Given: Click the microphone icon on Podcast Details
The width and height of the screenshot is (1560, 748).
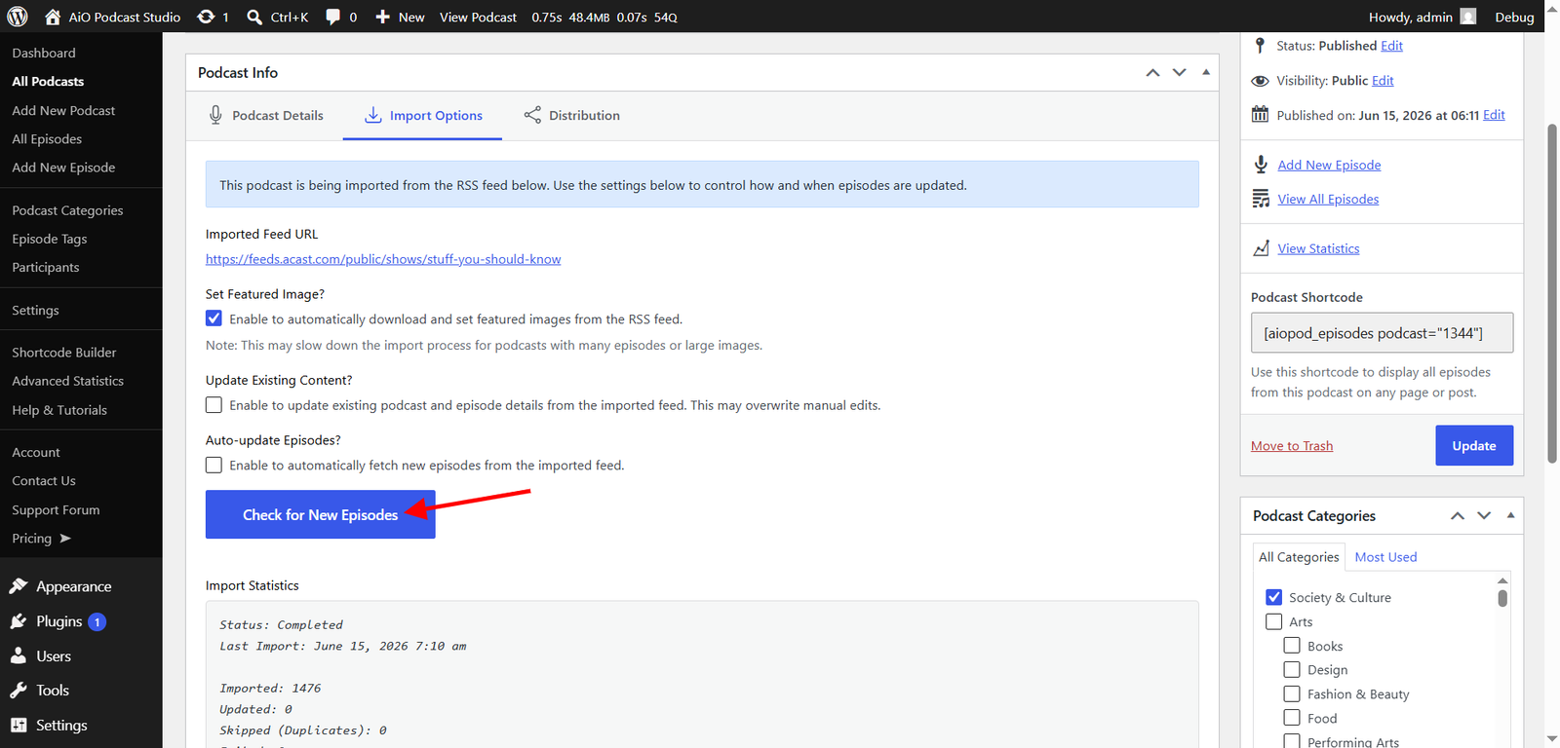Looking at the screenshot, I should coord(215,115).
